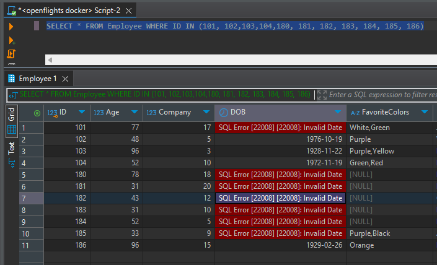Click the SQL query icon in filter bar
This screenshot has width=437, height=265.
point(12,95)
